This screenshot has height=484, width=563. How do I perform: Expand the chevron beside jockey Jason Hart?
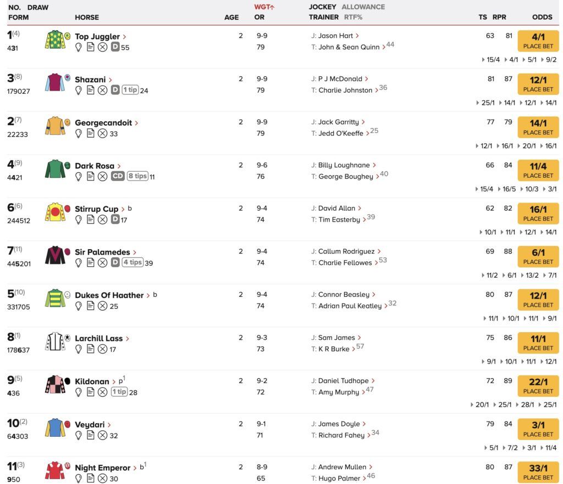357,36
